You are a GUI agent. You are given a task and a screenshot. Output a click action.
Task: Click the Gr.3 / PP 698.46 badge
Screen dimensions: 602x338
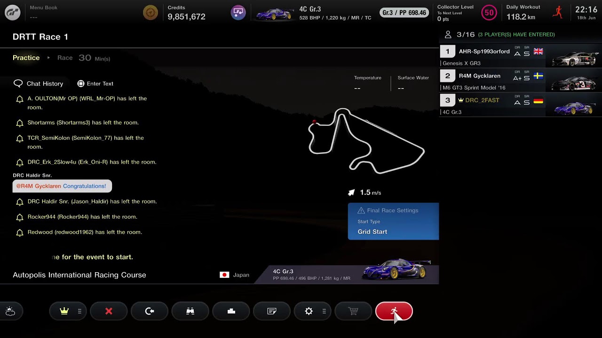click(x=404, y=13)
